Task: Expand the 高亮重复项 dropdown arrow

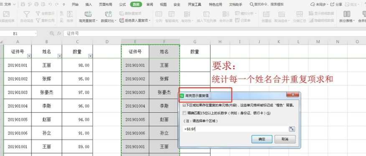Action: tap(97, 21)
